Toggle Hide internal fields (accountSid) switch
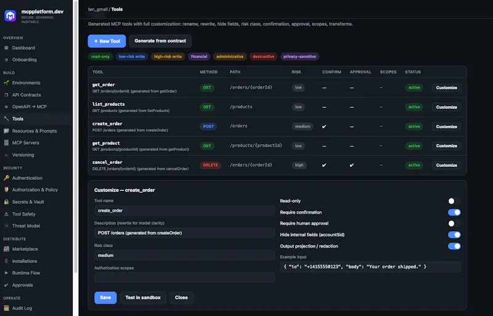Viewport: 493px width, 316px height. 454,235
